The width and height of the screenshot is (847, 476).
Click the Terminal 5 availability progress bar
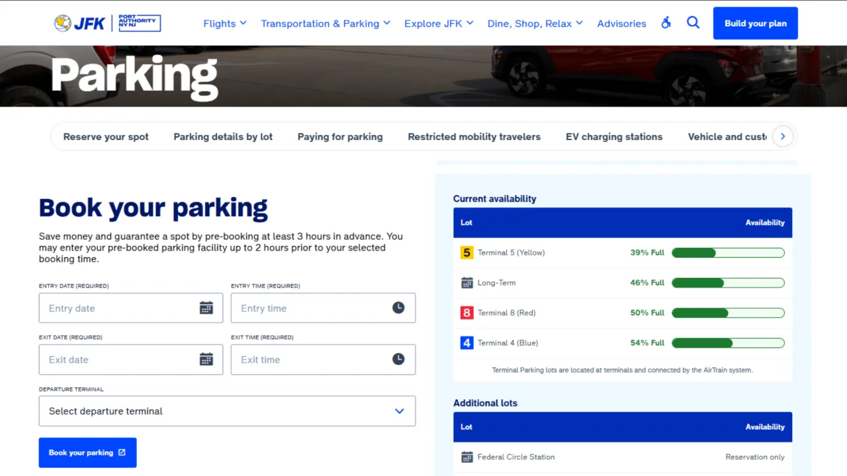pyautogui.click(x=728, y=253)
